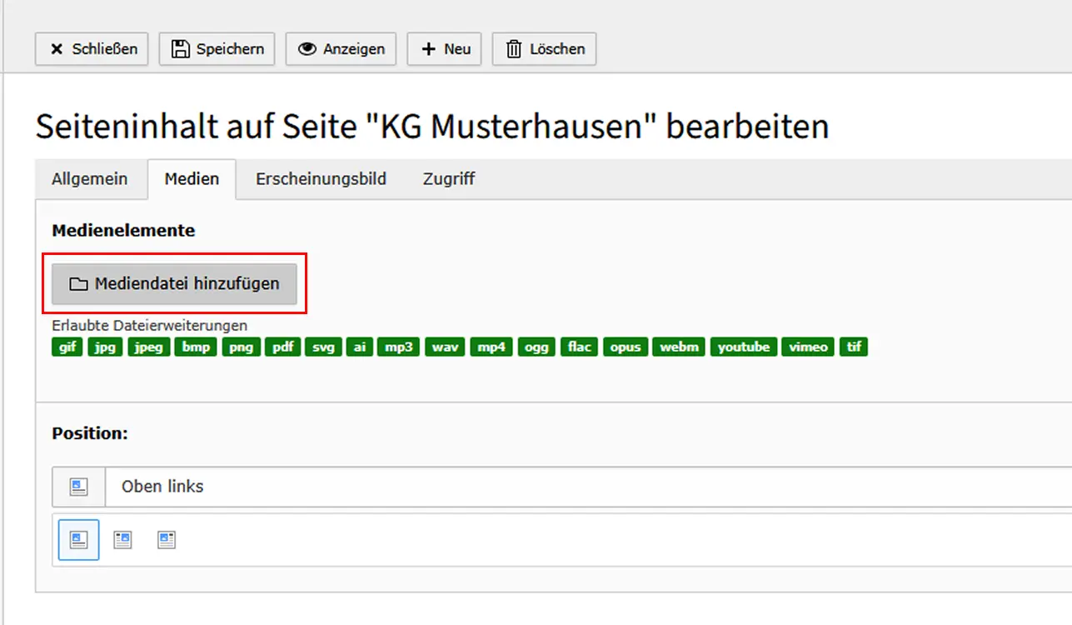Preview the page with the Anzeigen eye button
The image size is (1072, 625).
341,49
